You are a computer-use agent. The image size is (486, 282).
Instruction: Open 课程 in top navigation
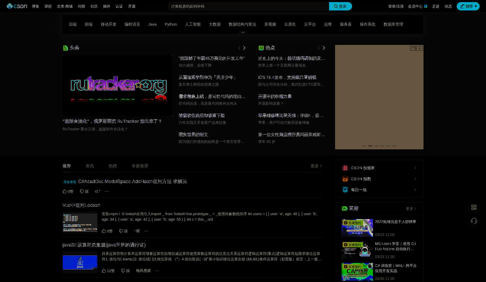click(48, 6)
